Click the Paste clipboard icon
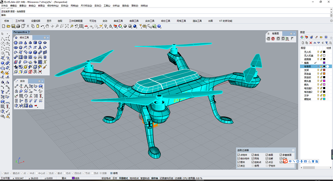 point(37,26)
